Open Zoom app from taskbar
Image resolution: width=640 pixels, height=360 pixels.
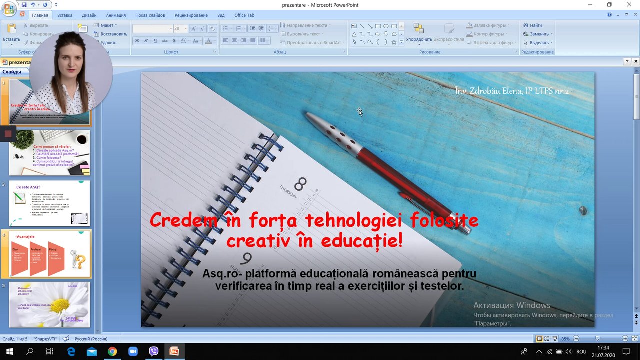[133, 352]
